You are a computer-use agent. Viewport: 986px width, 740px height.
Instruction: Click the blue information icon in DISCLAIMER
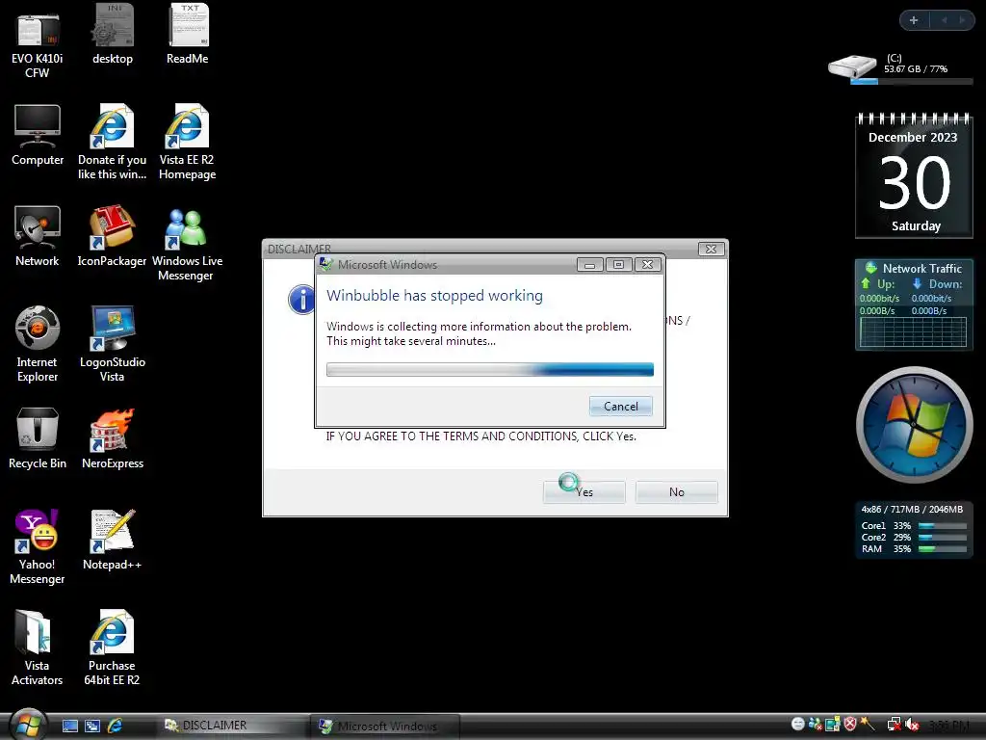pos(301,299)
